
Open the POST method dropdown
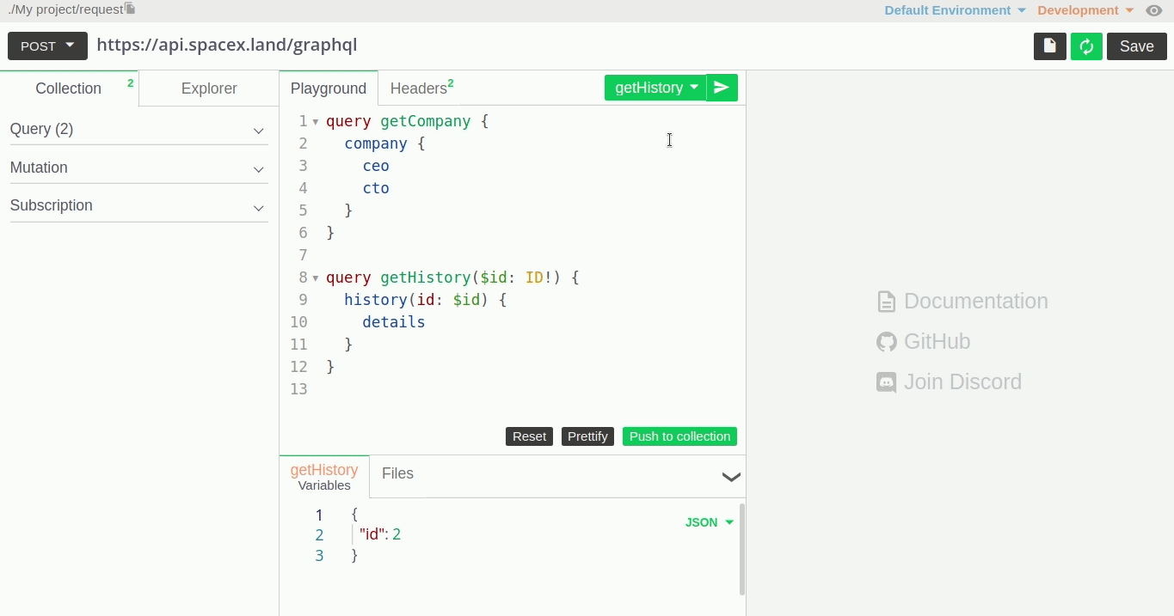point(47,46)
